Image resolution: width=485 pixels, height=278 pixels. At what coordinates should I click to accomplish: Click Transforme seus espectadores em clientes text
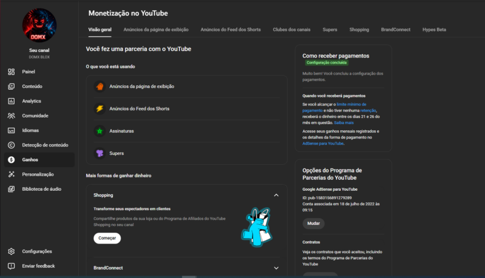132,209
